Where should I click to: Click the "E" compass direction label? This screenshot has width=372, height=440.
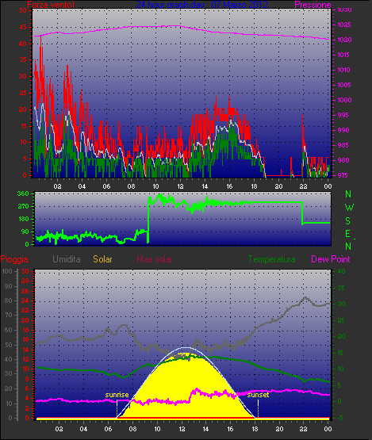(x=348, y=234)
